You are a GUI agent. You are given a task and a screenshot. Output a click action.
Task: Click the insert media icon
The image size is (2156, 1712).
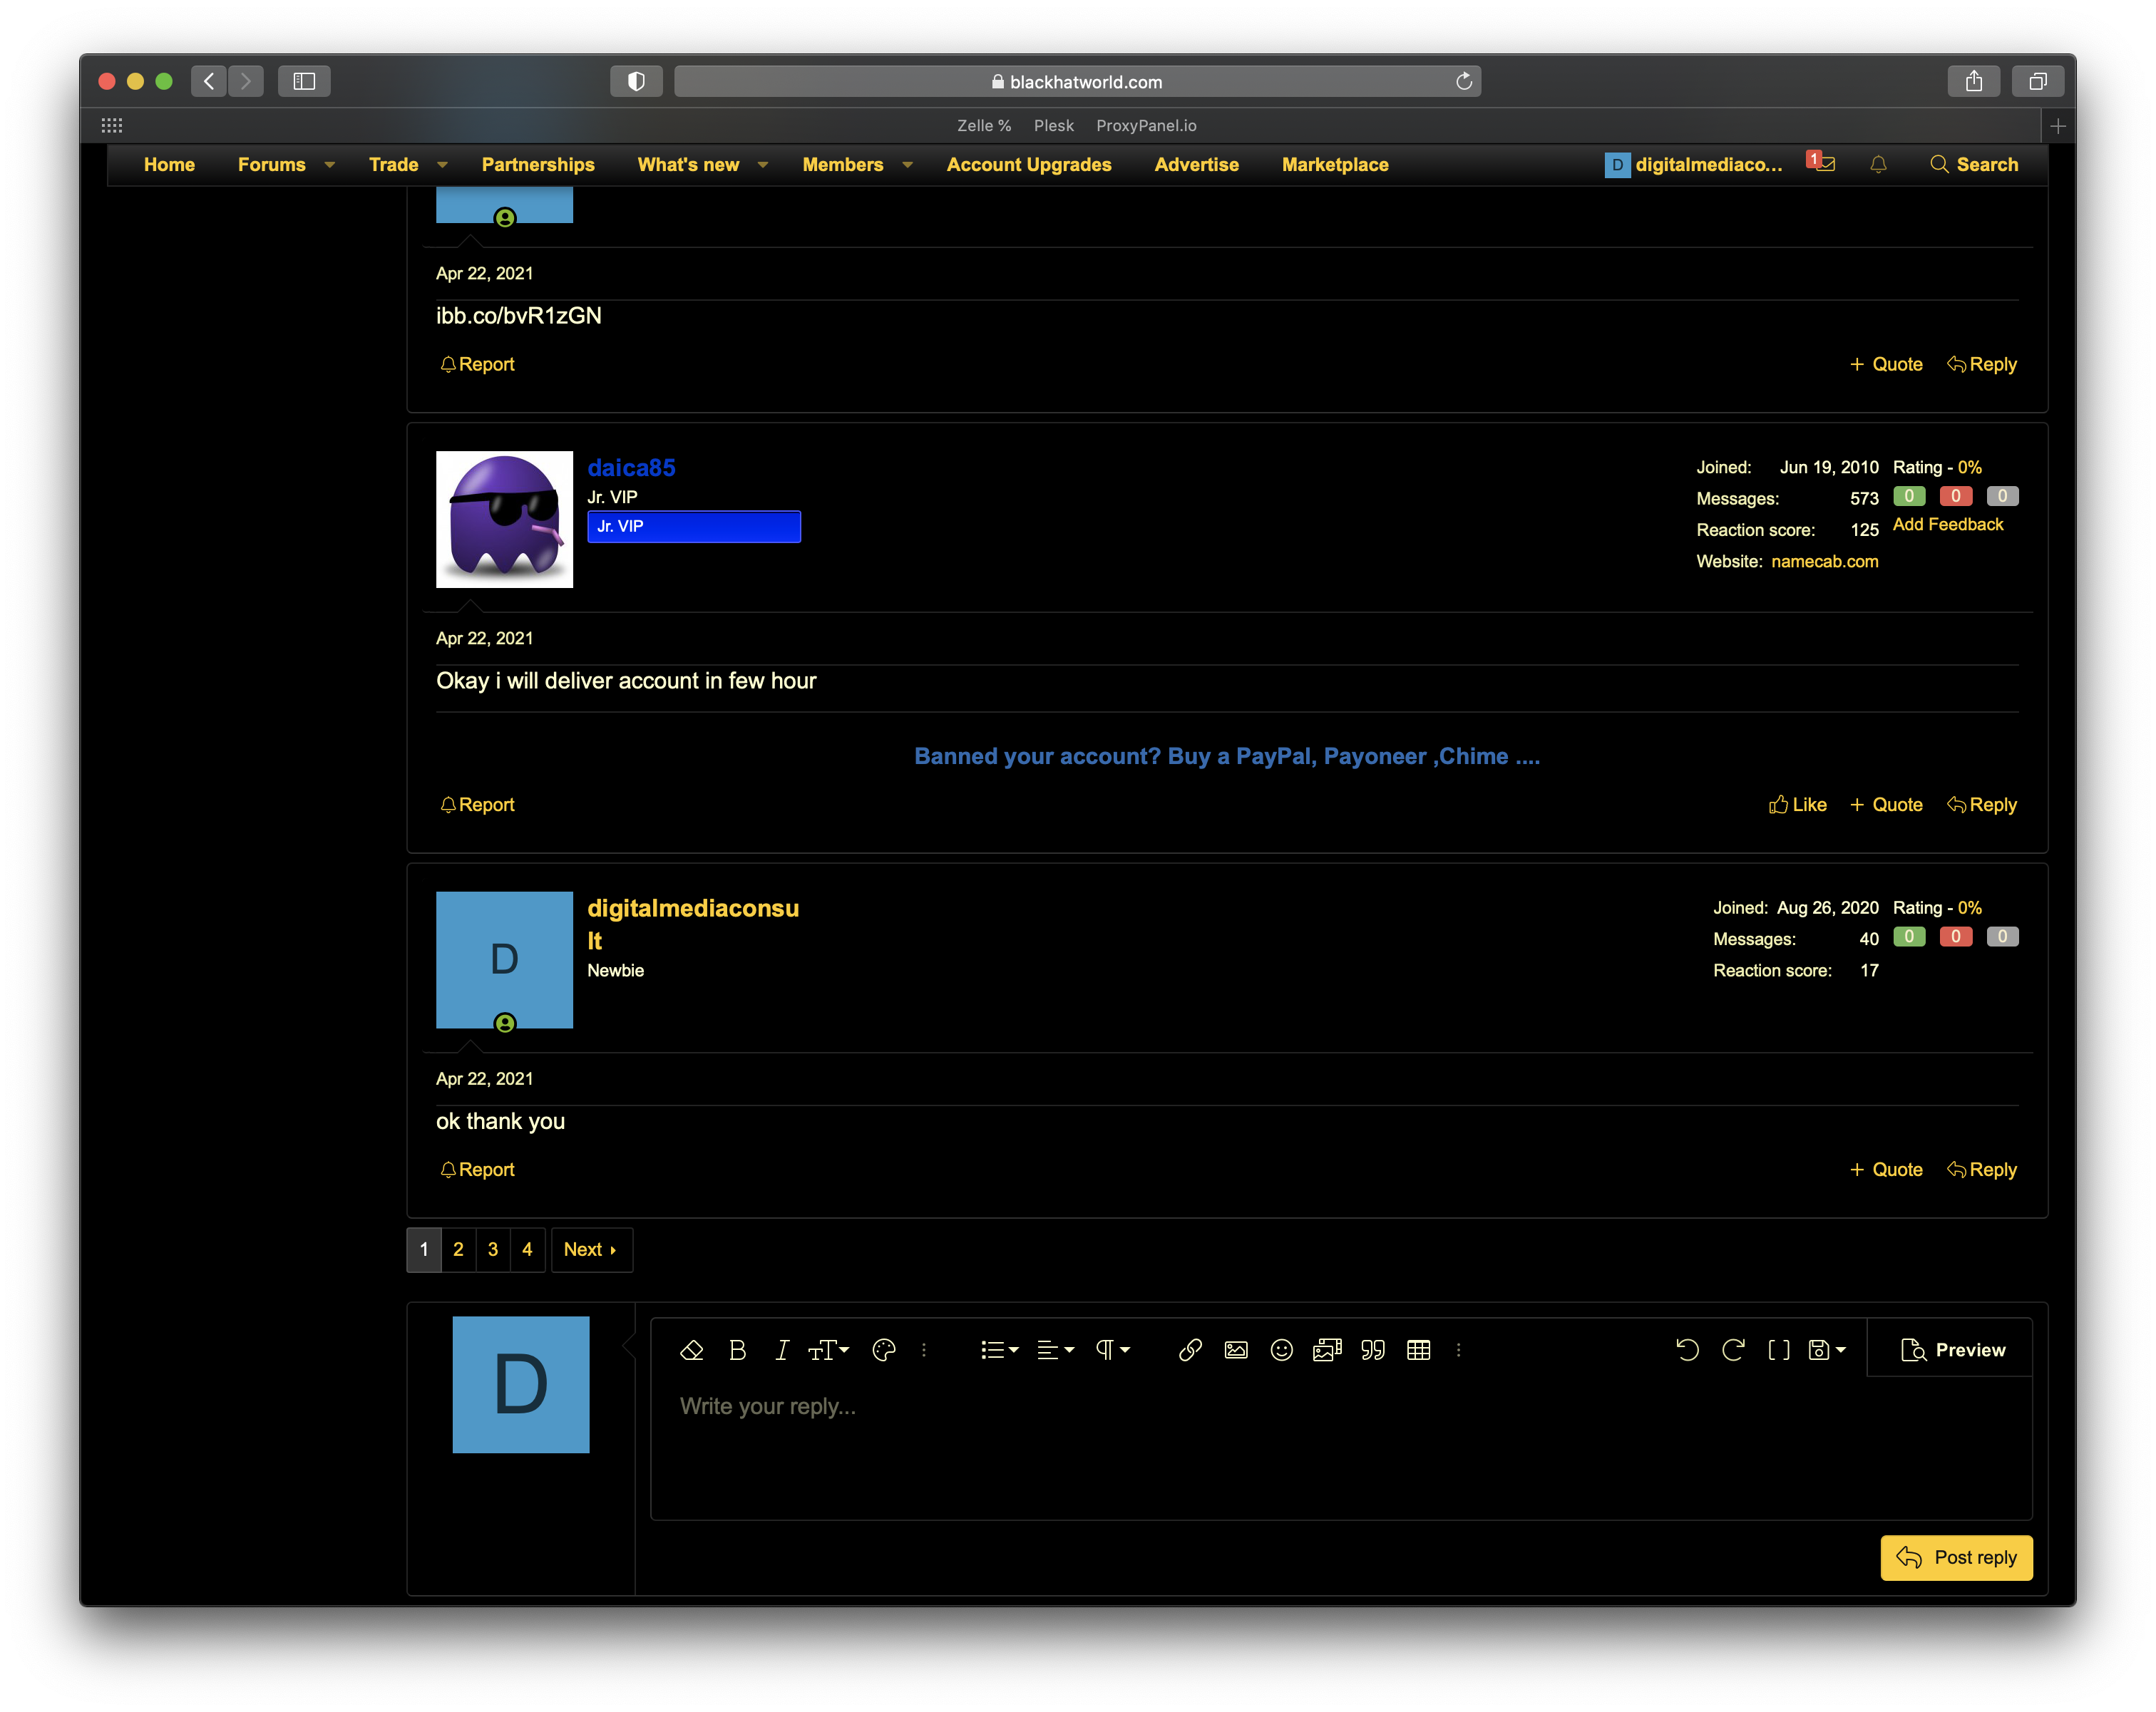click(1327, 1350)
